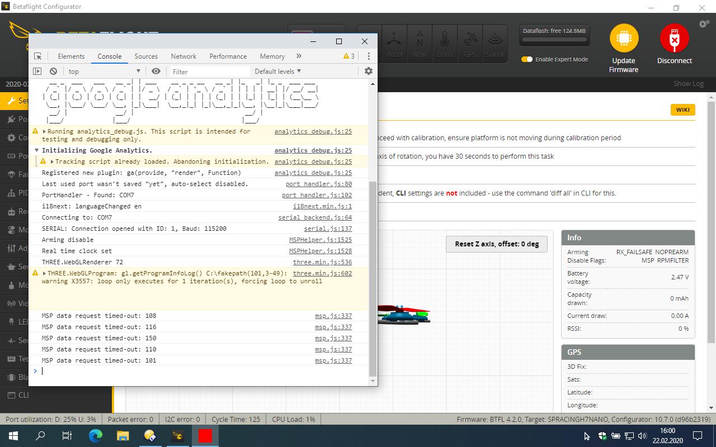Expand THREE.WebGLProgram warning message
The width and height of the screenshot is (716, 447).
[x=44, y=273]
